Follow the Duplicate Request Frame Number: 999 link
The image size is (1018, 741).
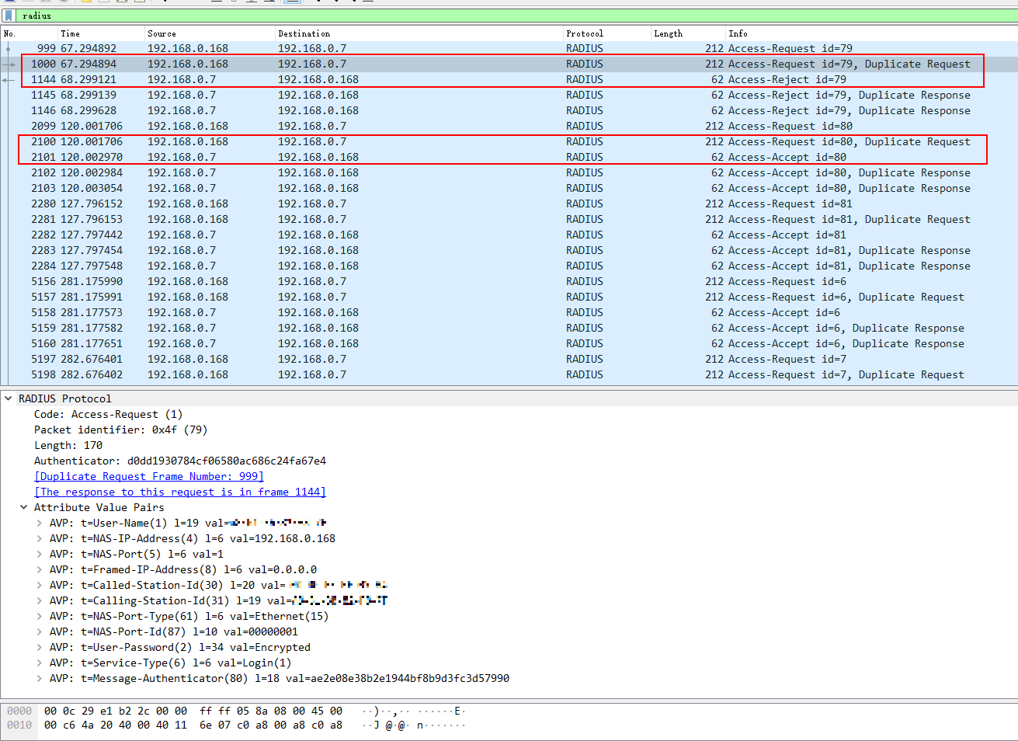tap(149, 476)
